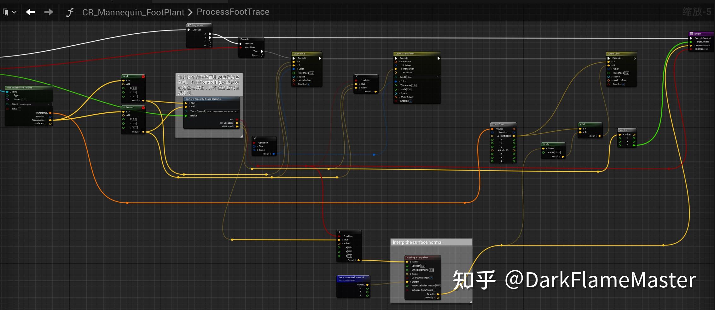Click the Condition pin on the Branch node
The width and height of the screenshot is (715, 310).
point(241,47)
